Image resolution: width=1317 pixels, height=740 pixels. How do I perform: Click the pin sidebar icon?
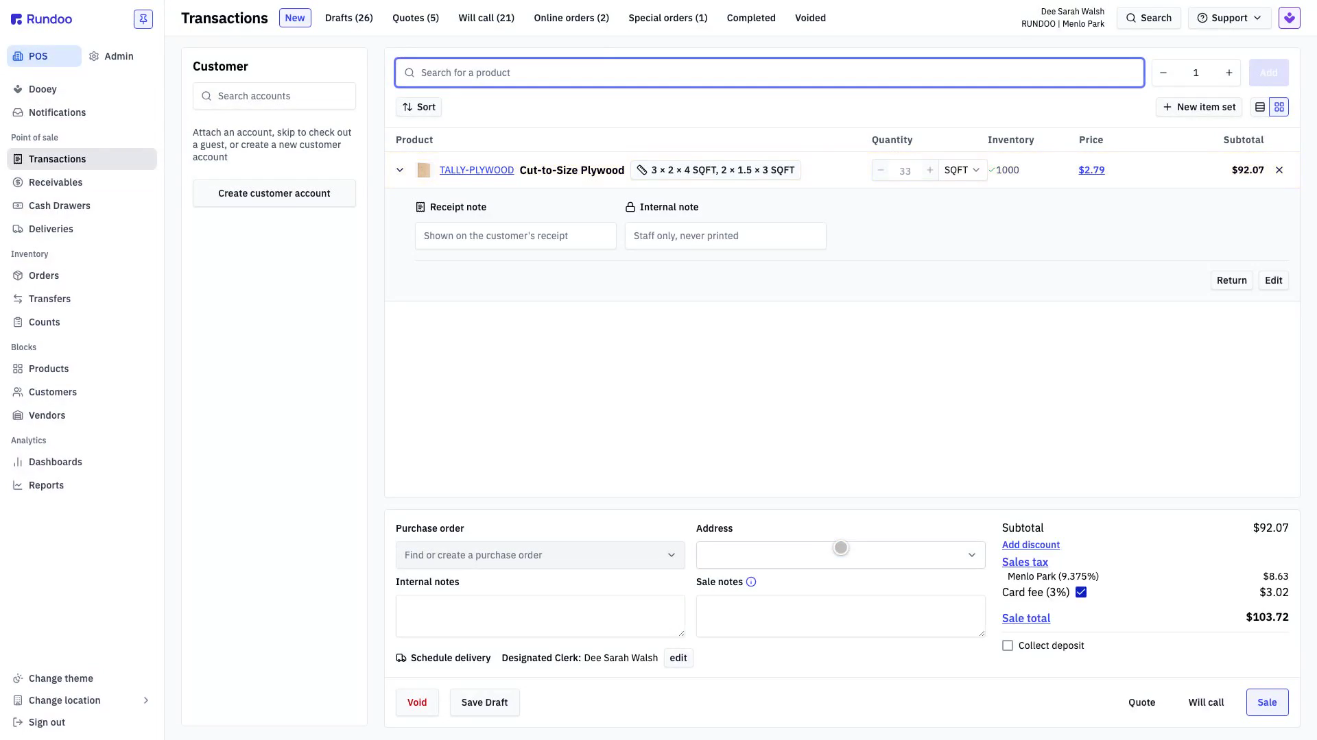[143, 18]
